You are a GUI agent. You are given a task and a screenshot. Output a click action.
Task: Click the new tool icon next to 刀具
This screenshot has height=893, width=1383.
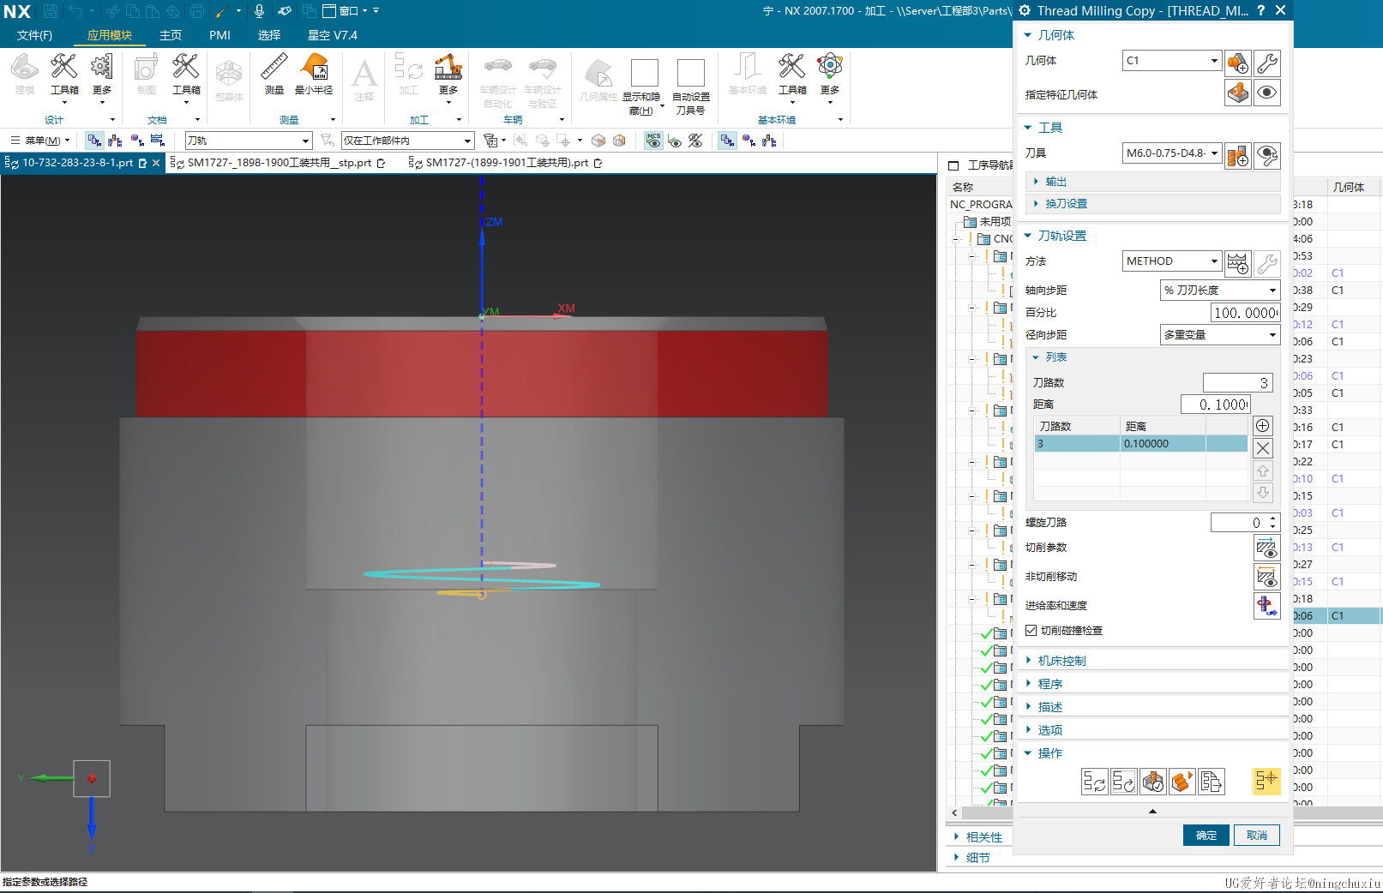tap(1237, 156)
